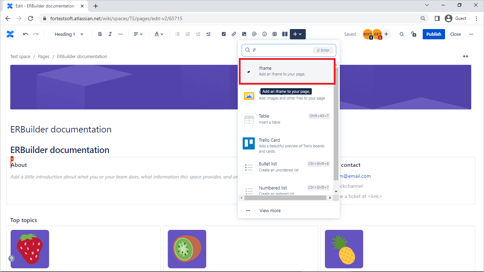
Task: Open the Heading 1 style dropdown
Action: 69,34
